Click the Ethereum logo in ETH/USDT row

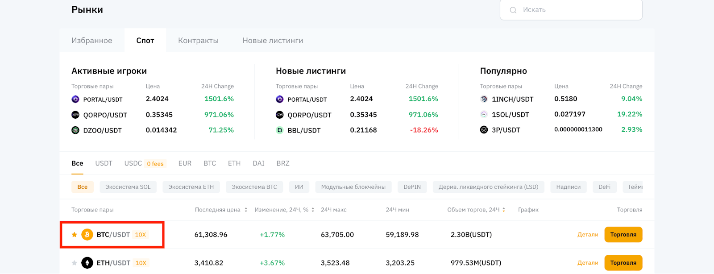(87, 263)
